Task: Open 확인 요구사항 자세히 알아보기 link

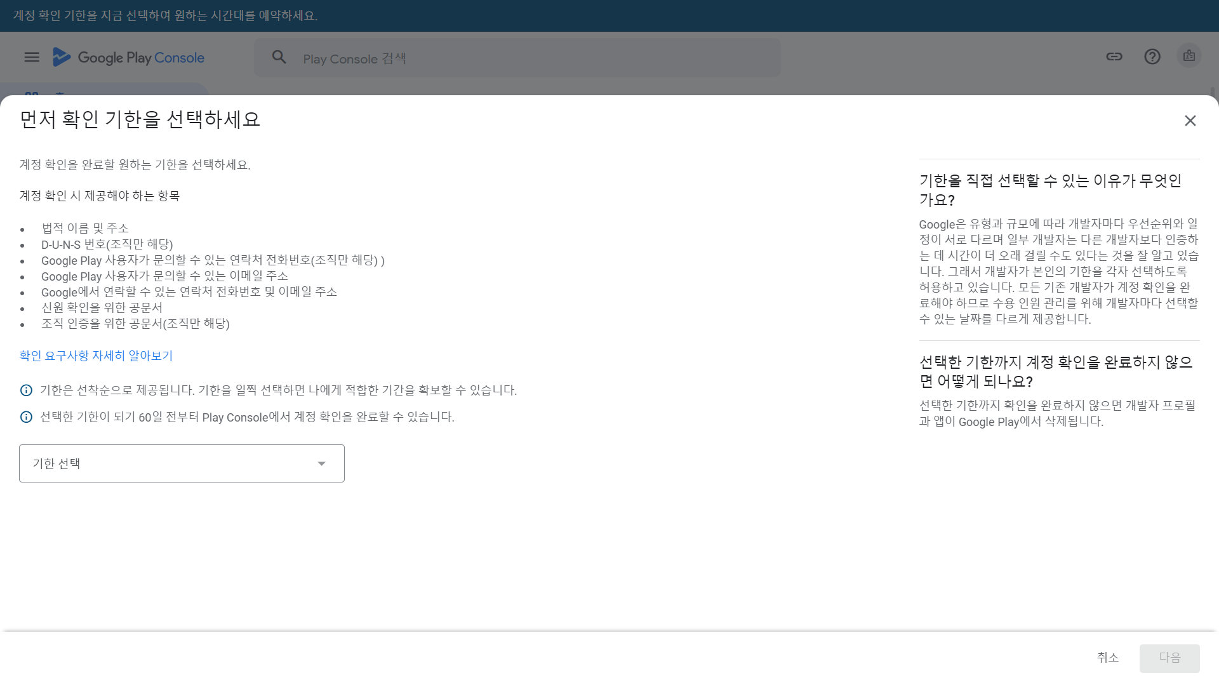Action: [x=96, y=356]
